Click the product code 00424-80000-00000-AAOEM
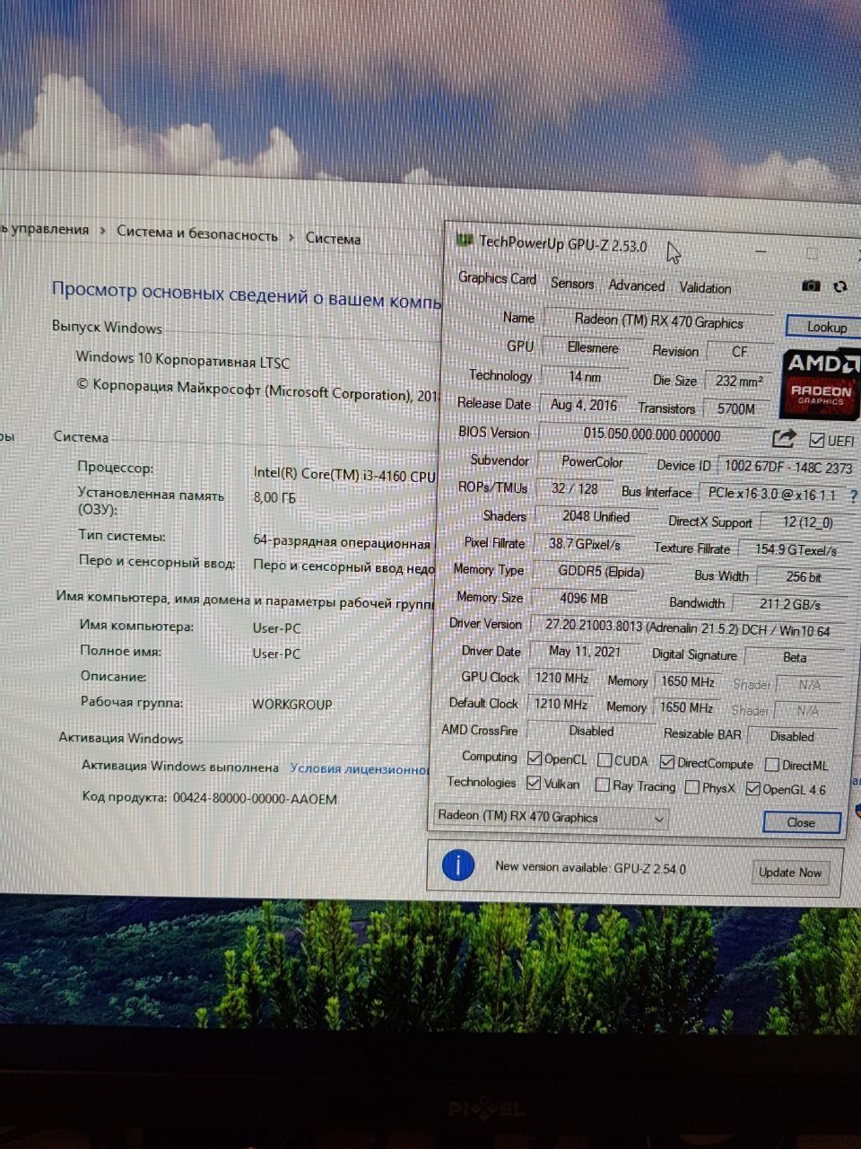The width and height of the screenshot is (861, 1149). tap(255, 798)
